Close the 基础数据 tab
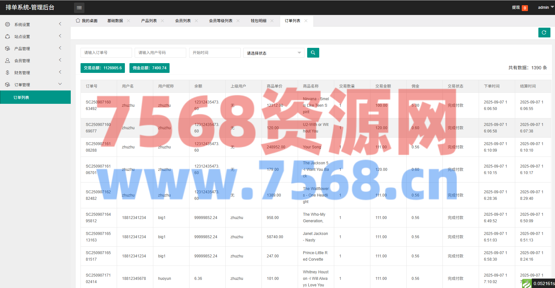 click(128, 21)
